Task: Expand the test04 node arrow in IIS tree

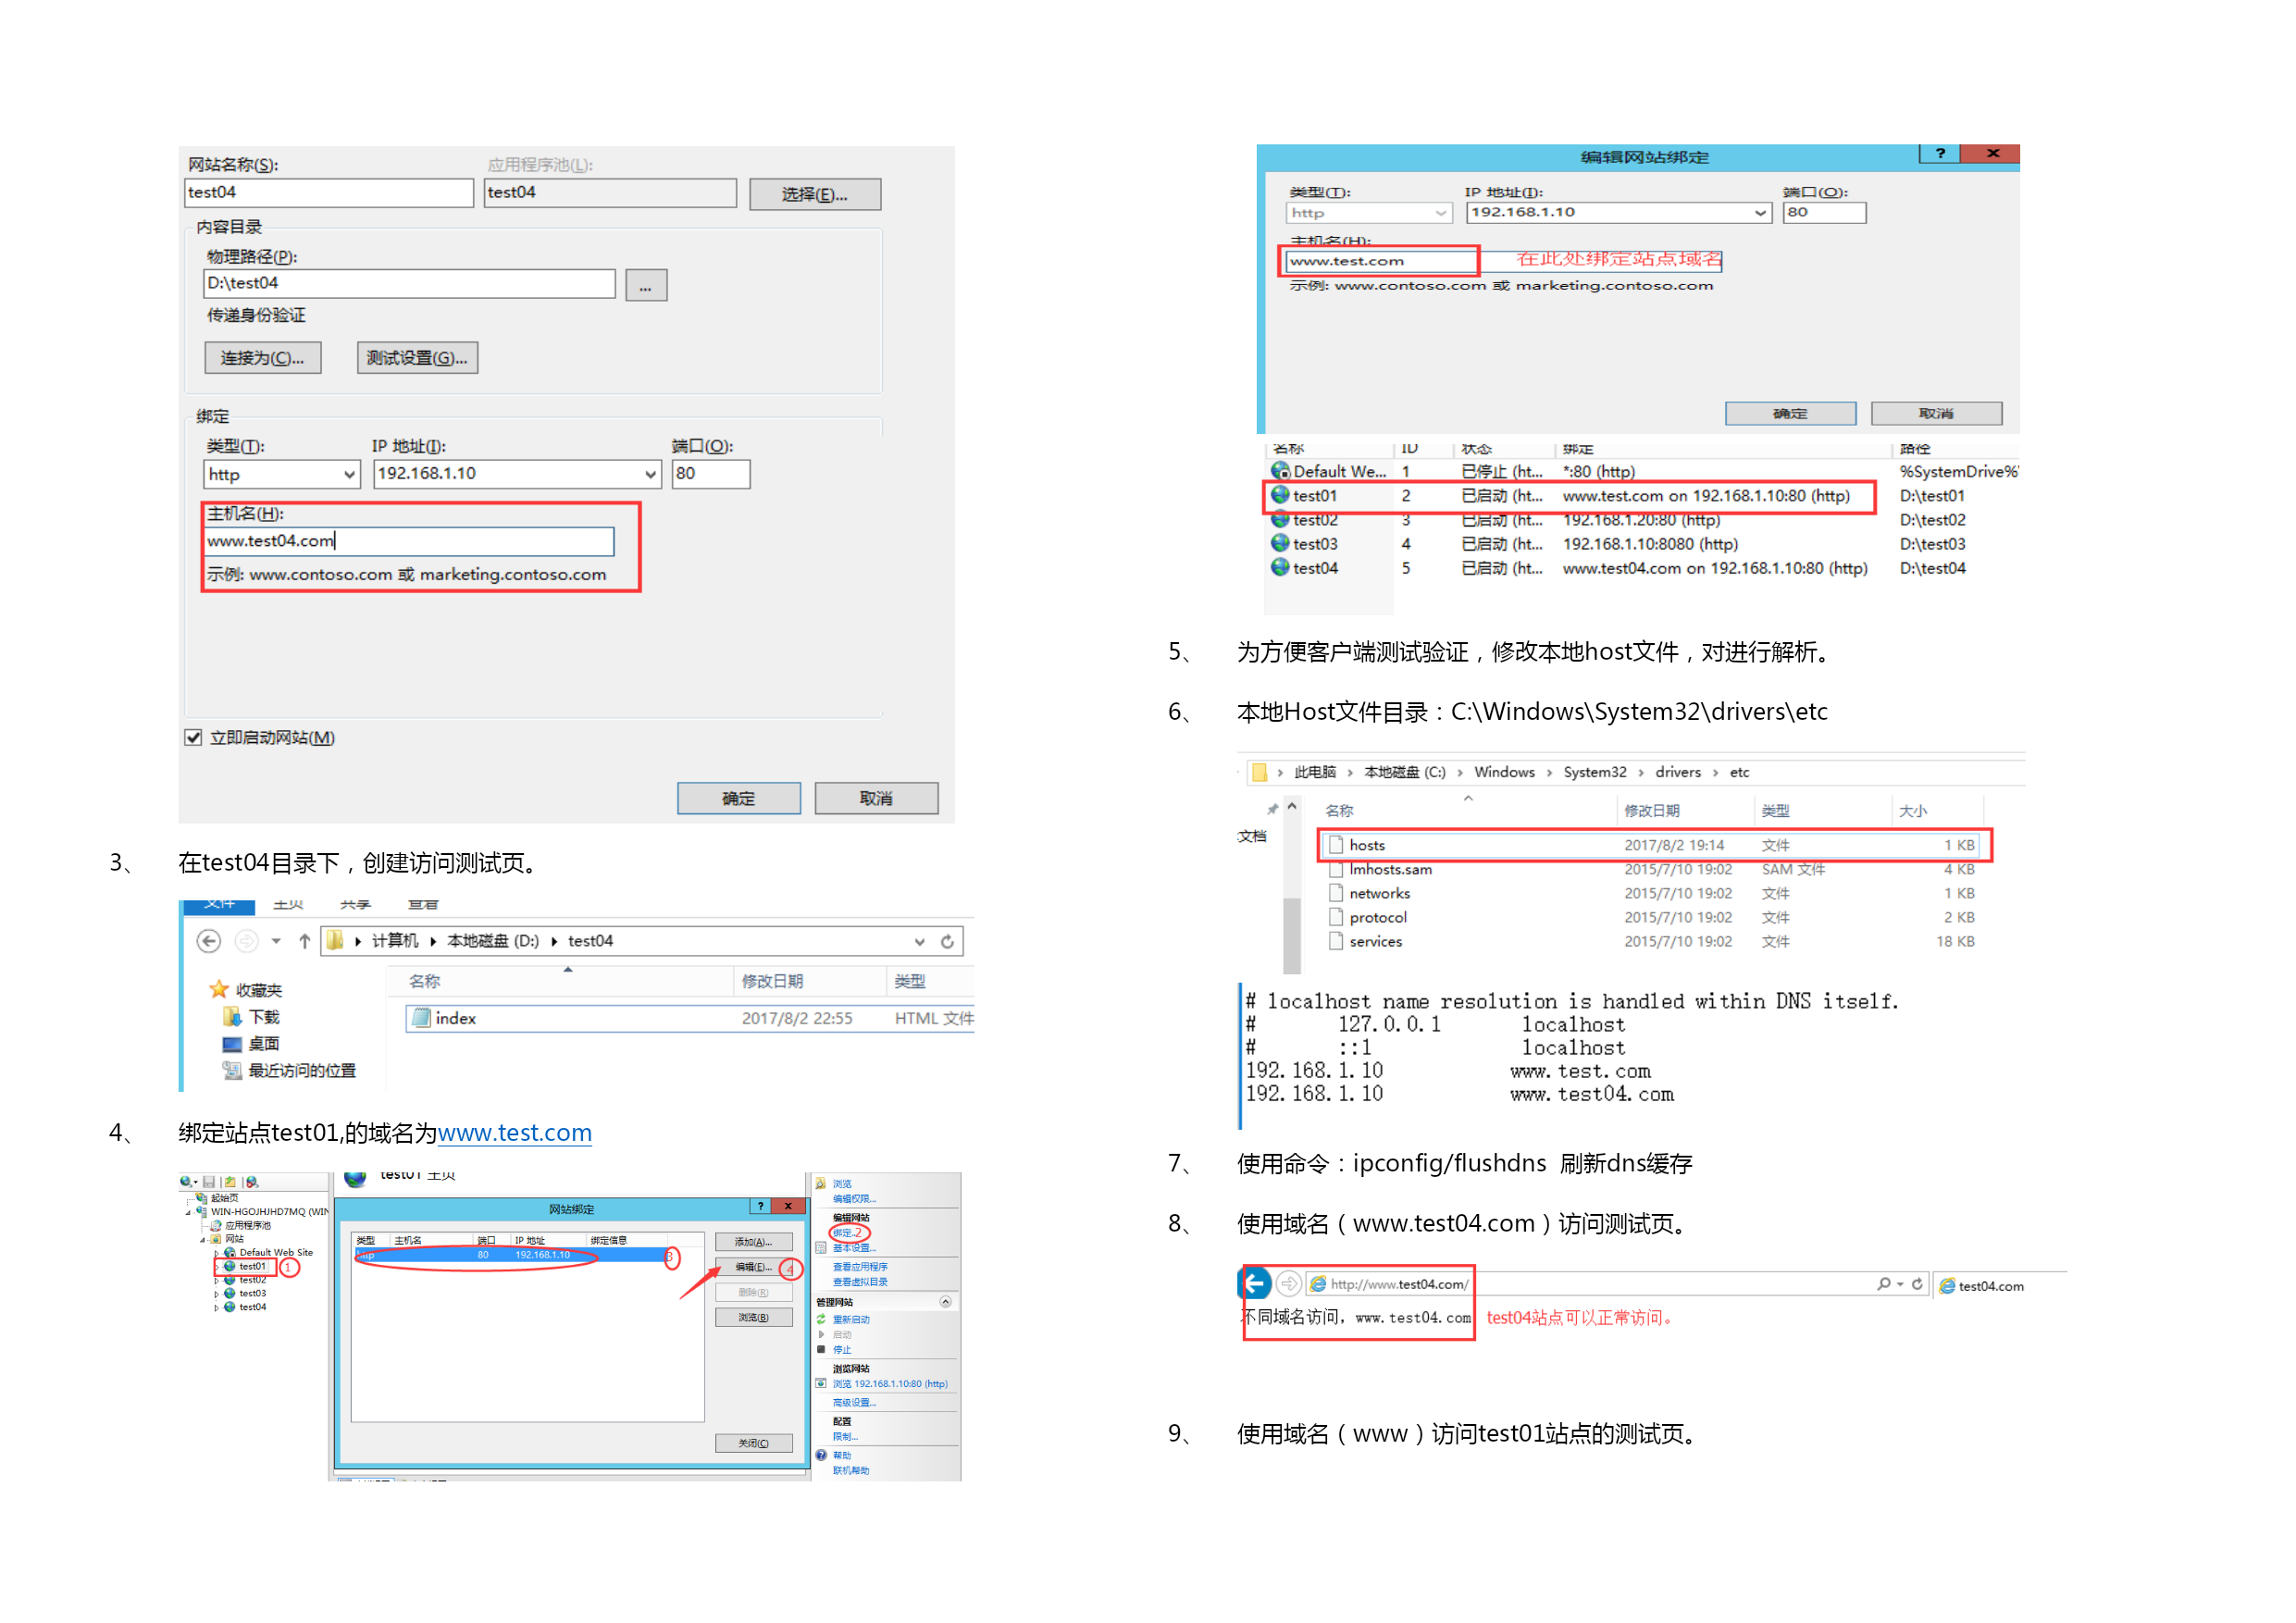Action: (x=216, y=1307)
